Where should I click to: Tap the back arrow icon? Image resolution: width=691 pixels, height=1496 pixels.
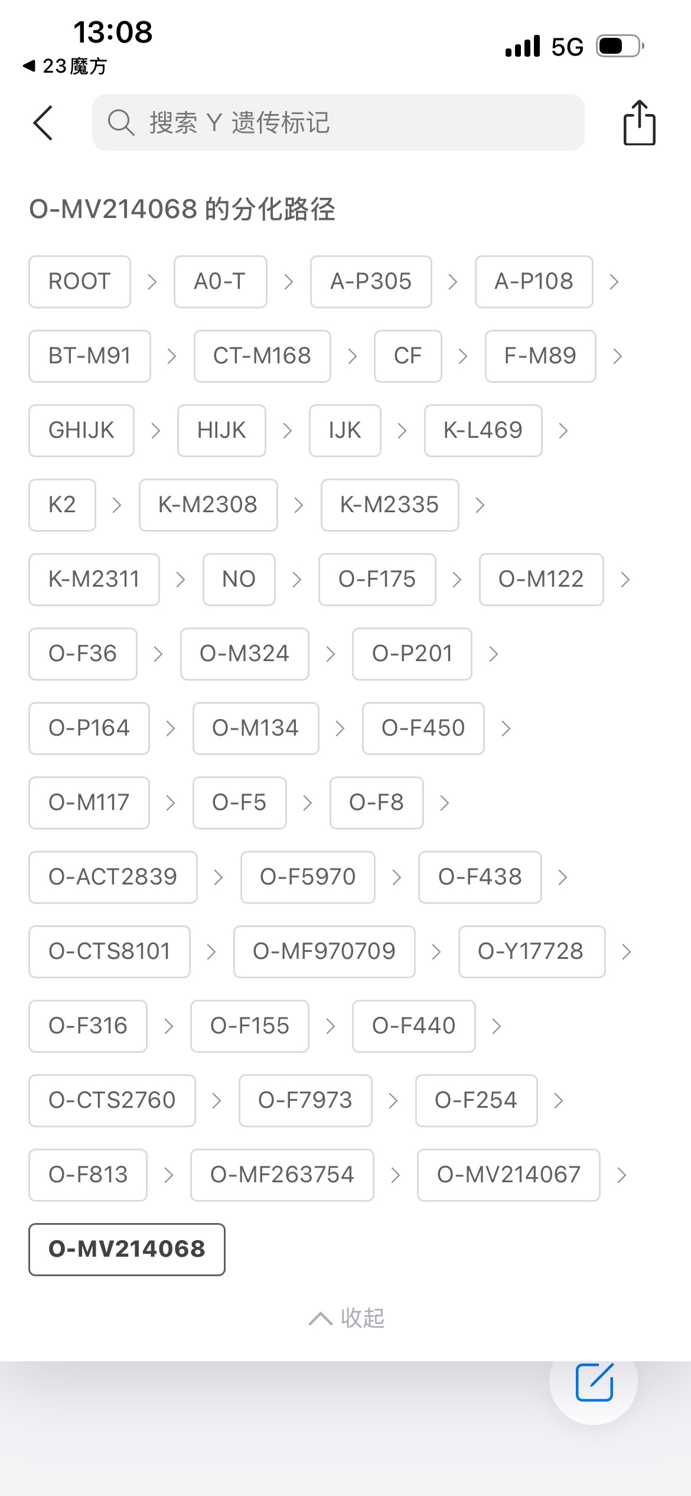click(43, 123)
